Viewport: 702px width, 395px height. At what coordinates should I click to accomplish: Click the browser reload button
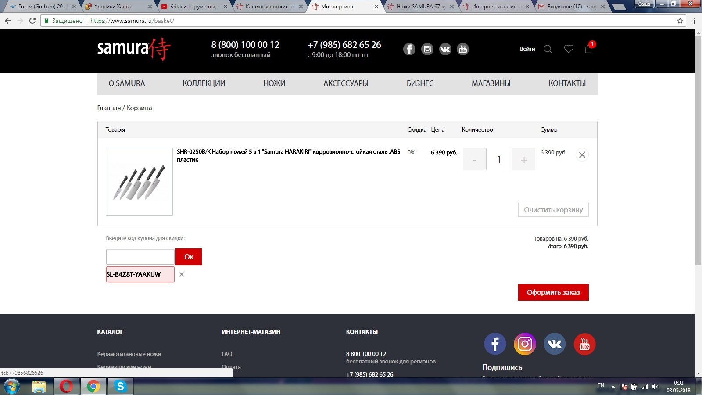point(32,21)
